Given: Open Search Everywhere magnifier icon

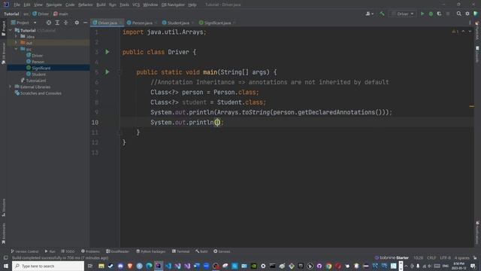Looking at the screenshot, I should pyautogui.click(x=459, y=14).
